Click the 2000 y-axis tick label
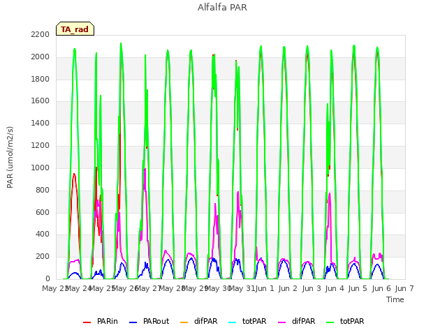Image resolution: width=447 pixels, height=335 pixels. pyautogui.click(x=41, y=57)
